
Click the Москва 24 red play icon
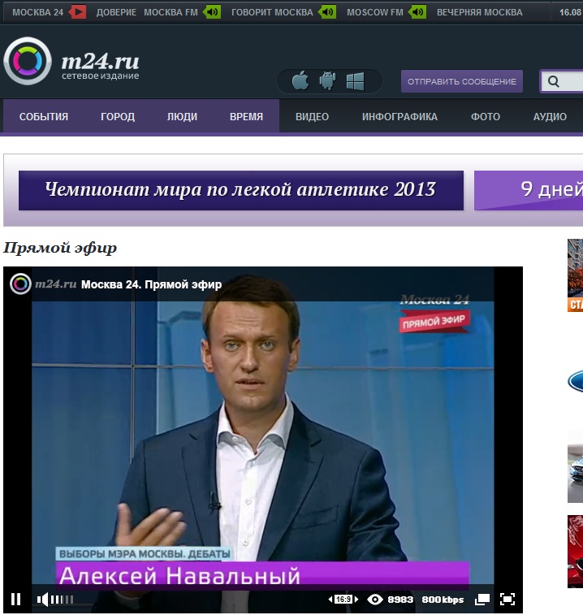(x=77, y=12)
